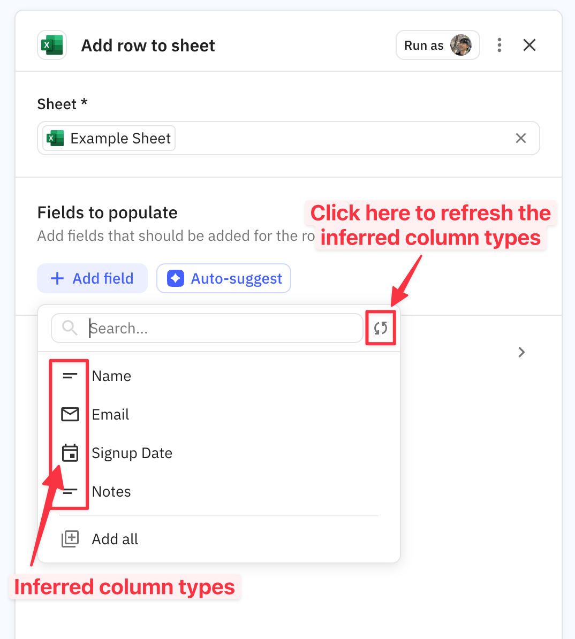Image resolution: width=575 pixels, height=639 pixels.
Task: Click the refresh inferred column types icon
Action: pos(381,328)
